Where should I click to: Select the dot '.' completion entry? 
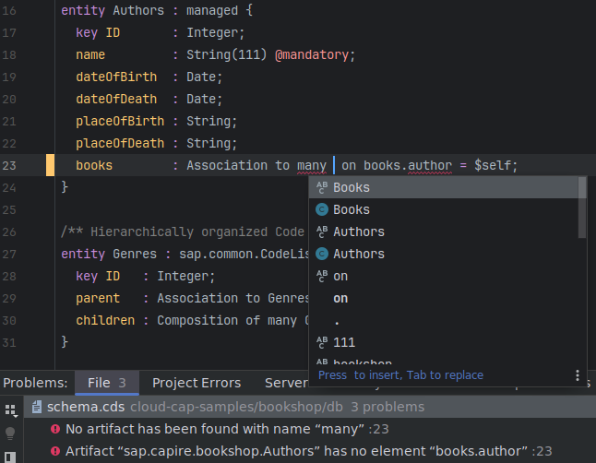[x=443, y=320]
